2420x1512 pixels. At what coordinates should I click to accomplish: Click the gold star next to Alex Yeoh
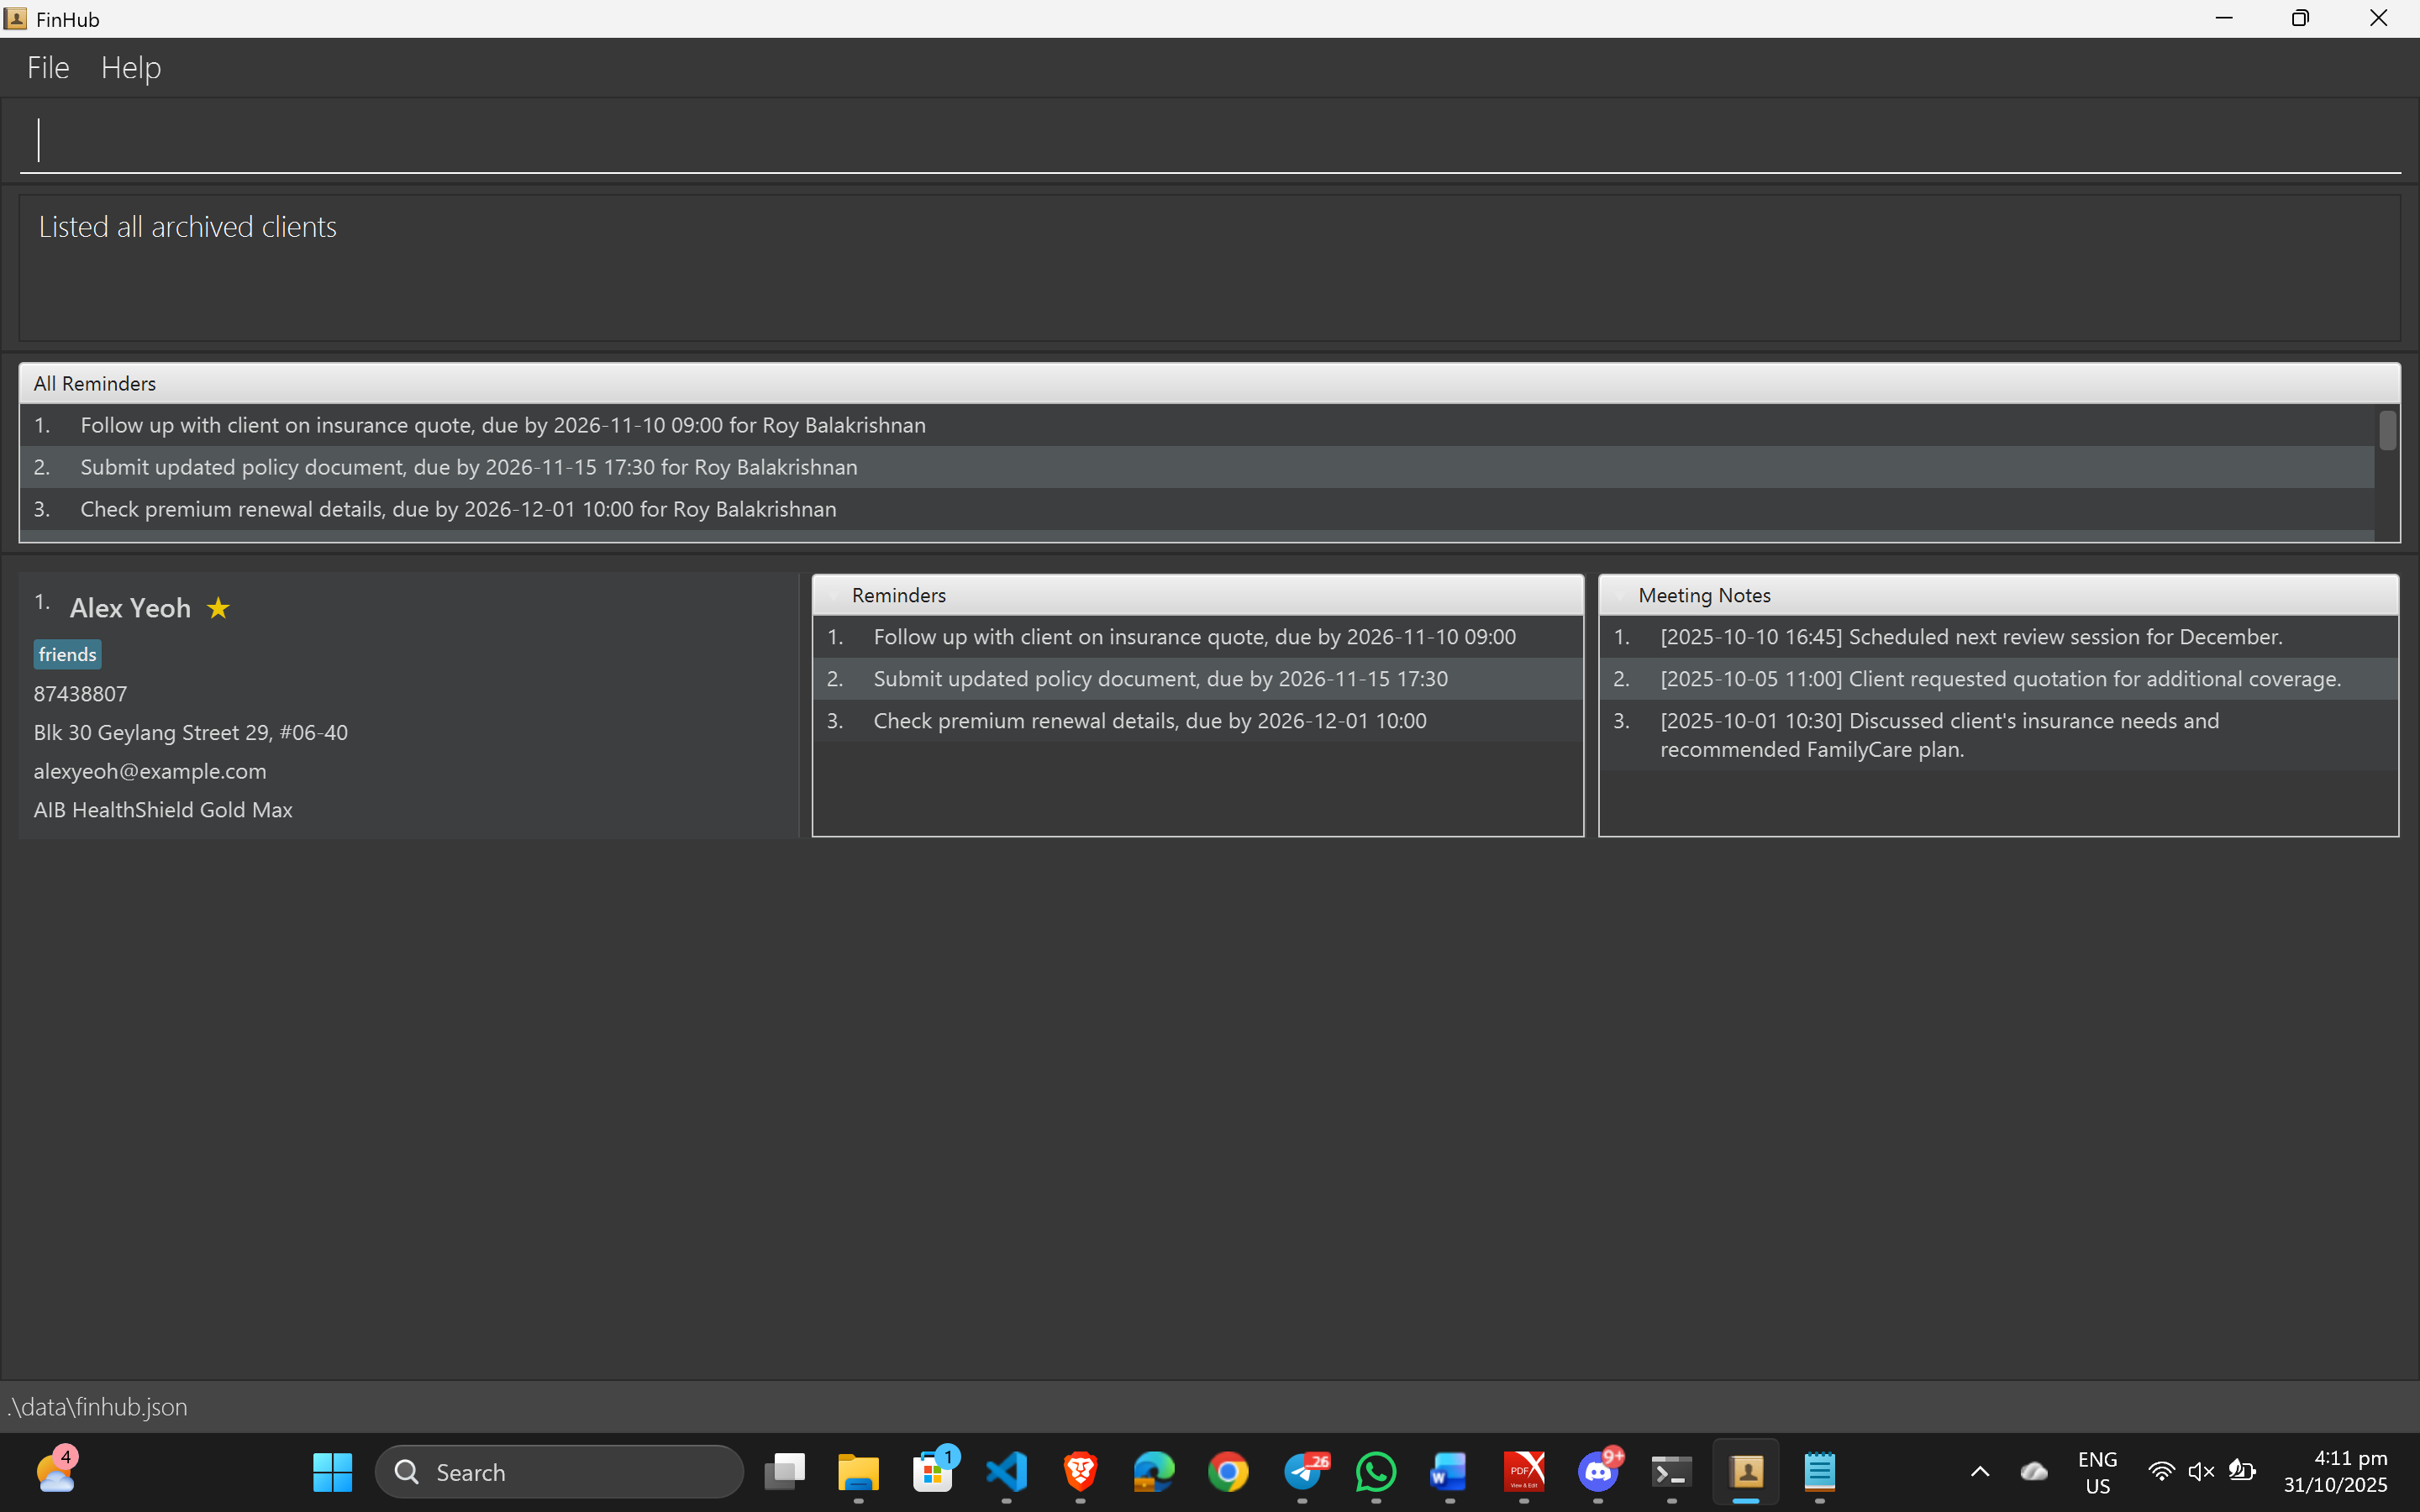[218, 608]
